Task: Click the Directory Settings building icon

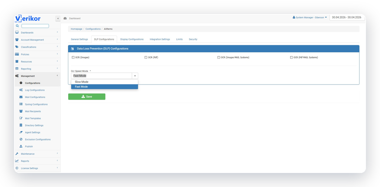Action: coord(21,125)
